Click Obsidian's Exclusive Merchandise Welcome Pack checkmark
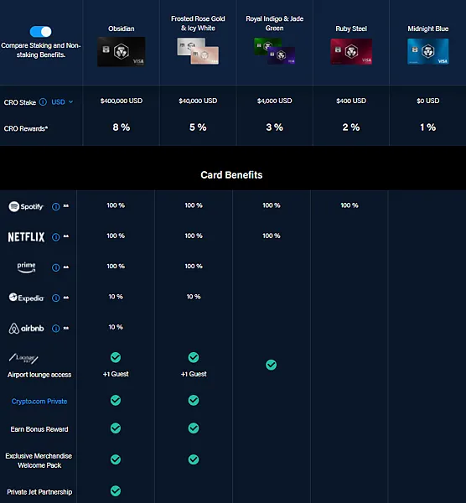The width and height of the screenshot is (466, 503). click(116, 459)
